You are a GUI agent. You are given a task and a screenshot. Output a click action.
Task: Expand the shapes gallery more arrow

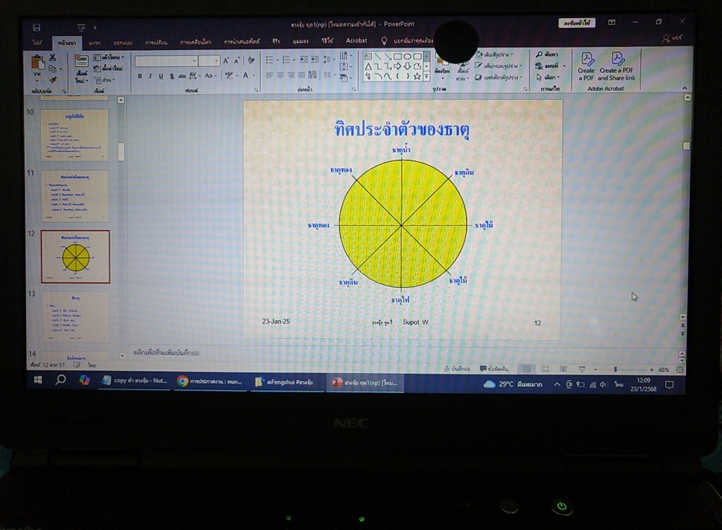click(x=427, y=77)
